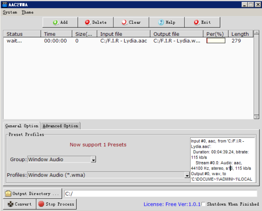Screen dimensions: 262x211
Task: Click the Now support 1 Presets text
Action: pos(98,145)
